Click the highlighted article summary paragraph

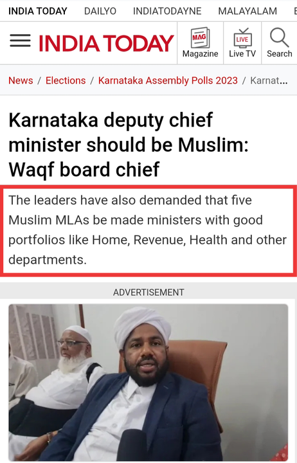(x=148, y=230)
